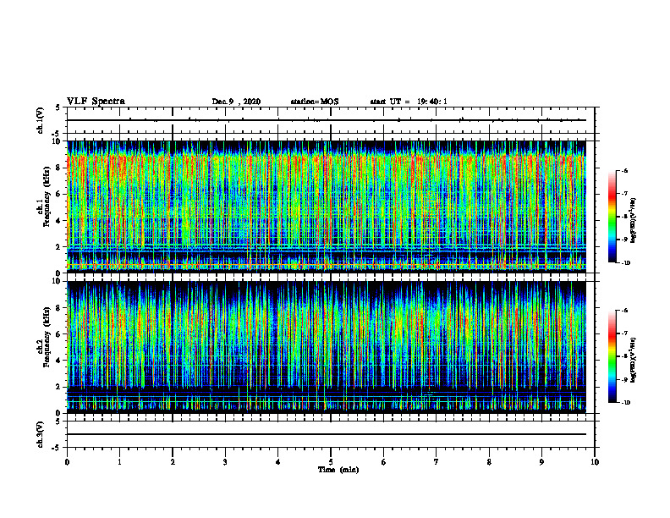Select the ch.2 "Frequency (kHz)" axis label
This screenshot has height=518, width=670.
pyautogui.click(x=47, y=337)
